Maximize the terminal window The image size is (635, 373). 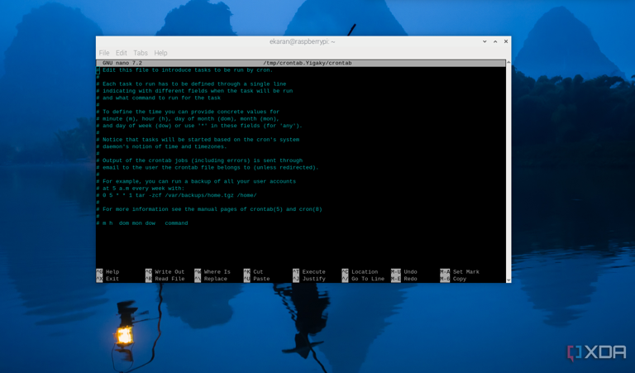[495, 41]
